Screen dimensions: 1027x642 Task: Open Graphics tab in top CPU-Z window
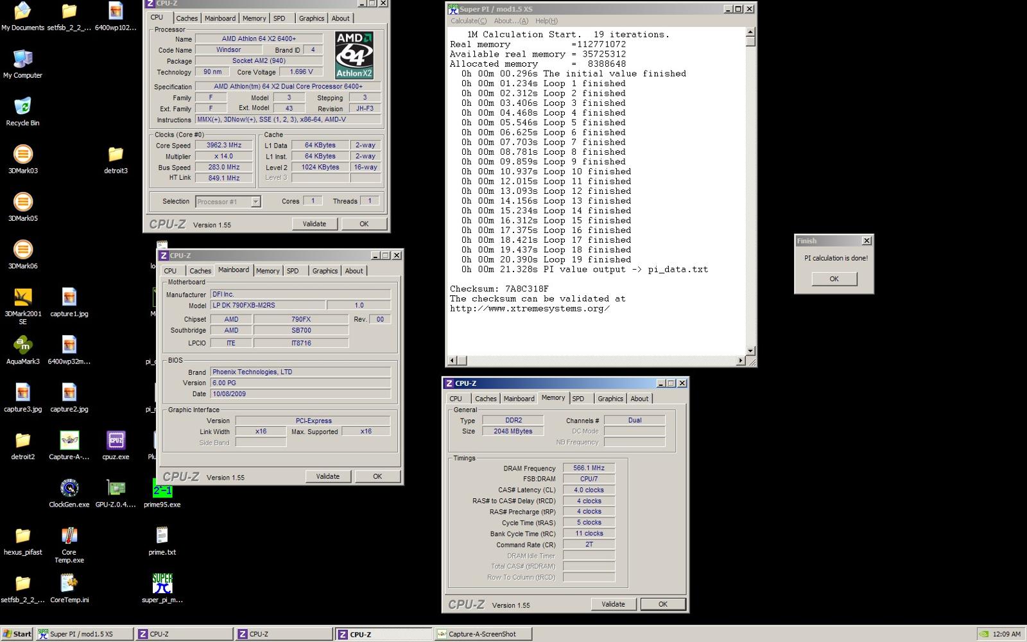[311, 18]
